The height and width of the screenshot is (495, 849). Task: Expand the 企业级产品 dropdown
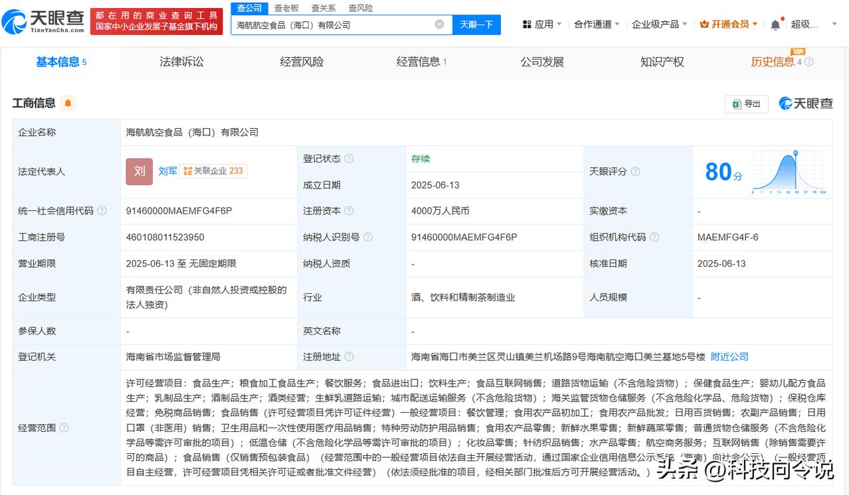[x=660, y=25]
